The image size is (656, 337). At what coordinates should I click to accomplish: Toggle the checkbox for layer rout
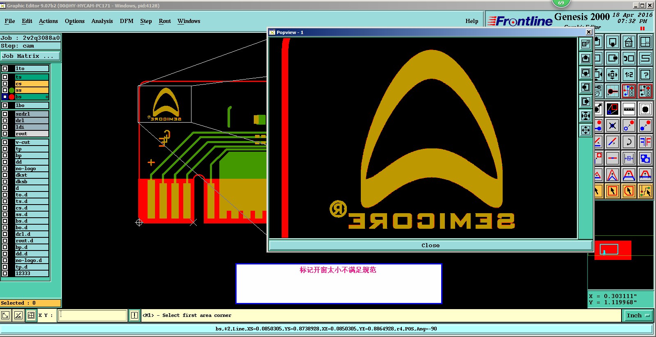[5, 134]
